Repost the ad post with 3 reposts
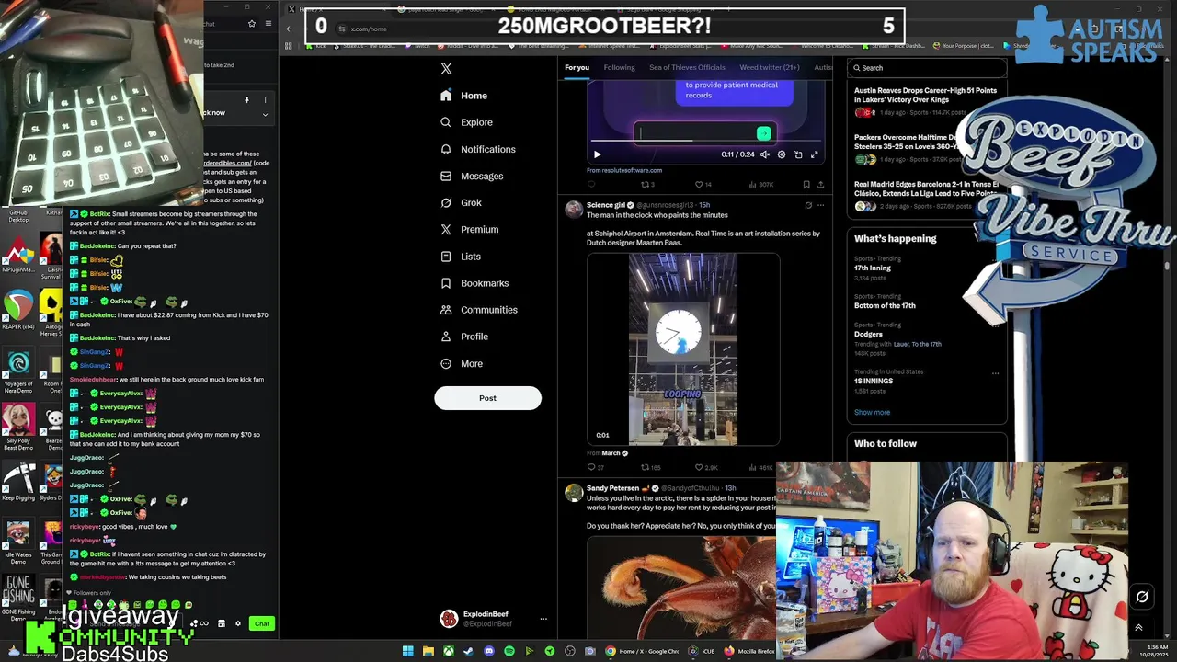 pos(647,185)
